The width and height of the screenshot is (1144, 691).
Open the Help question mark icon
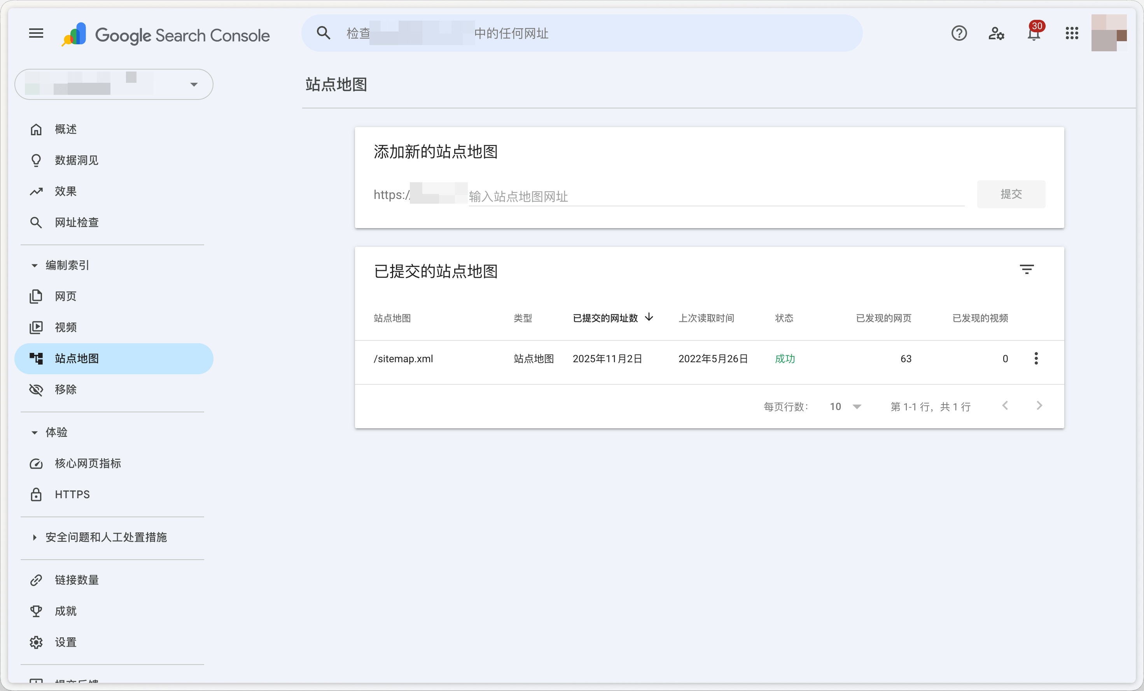pyautogui.click(x=959, y=33)
